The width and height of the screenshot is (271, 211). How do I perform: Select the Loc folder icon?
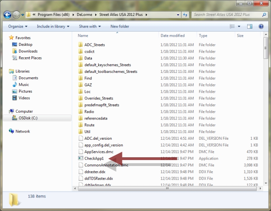(80, 92)
